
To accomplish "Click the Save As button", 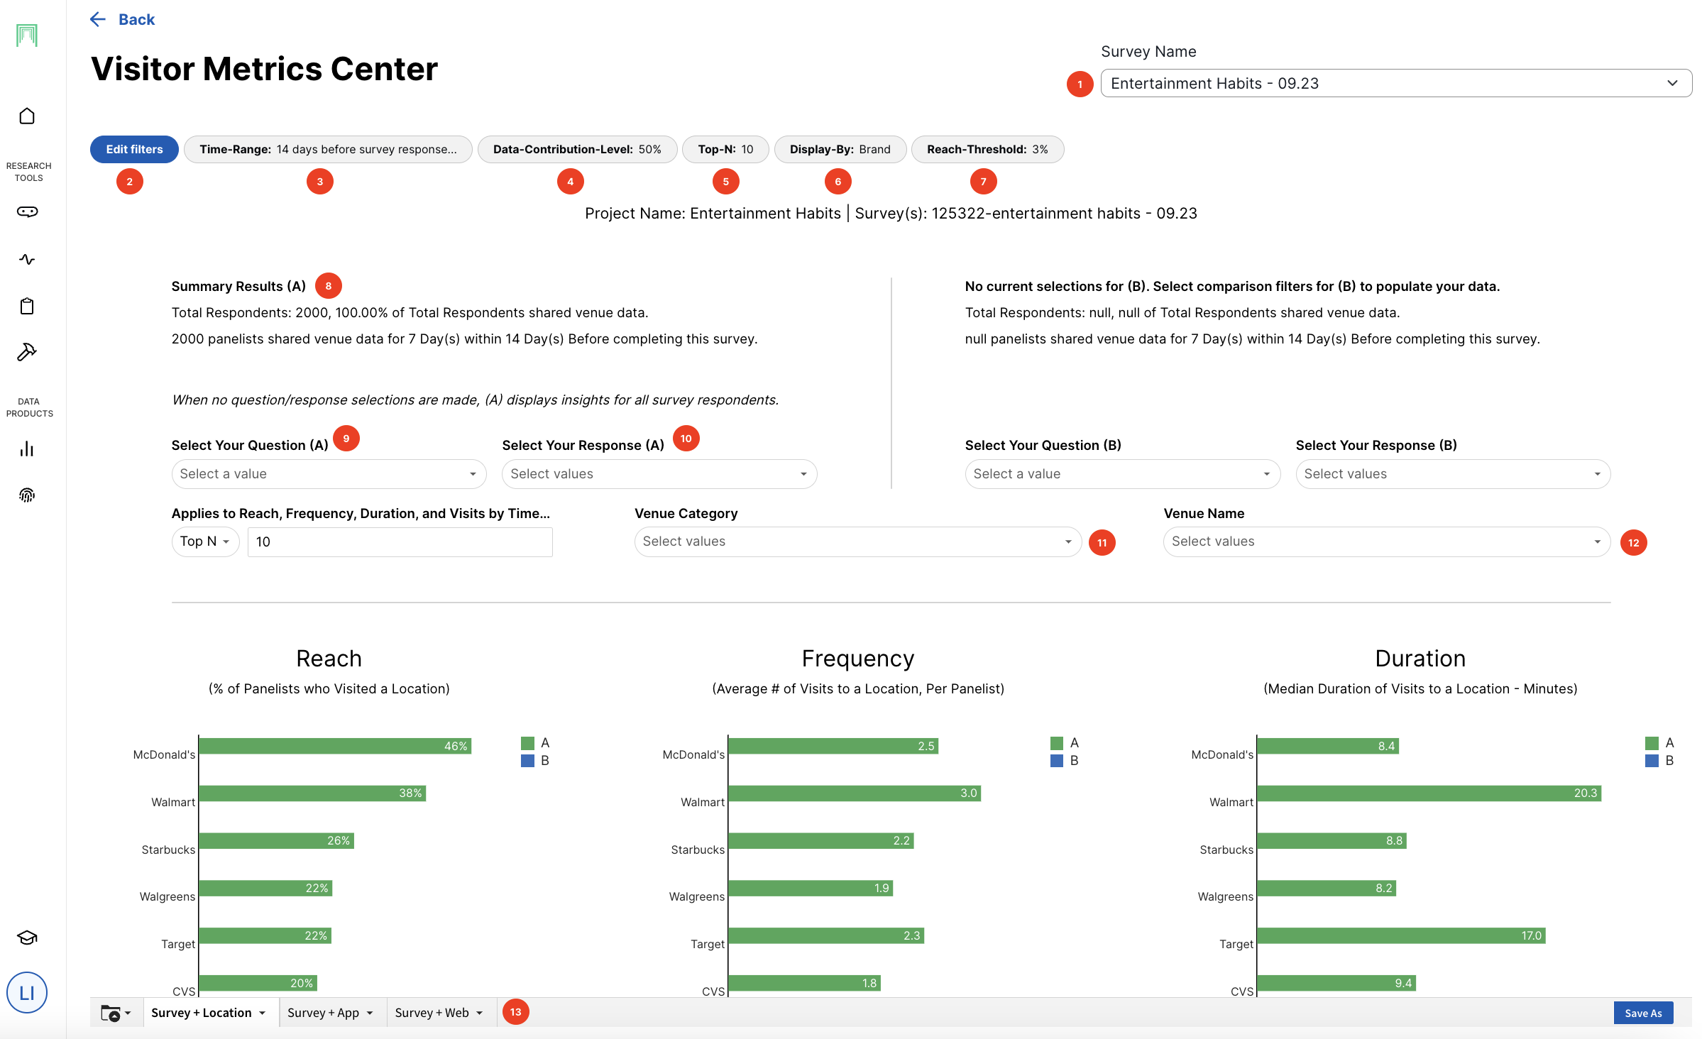I will [1642, 1013].
